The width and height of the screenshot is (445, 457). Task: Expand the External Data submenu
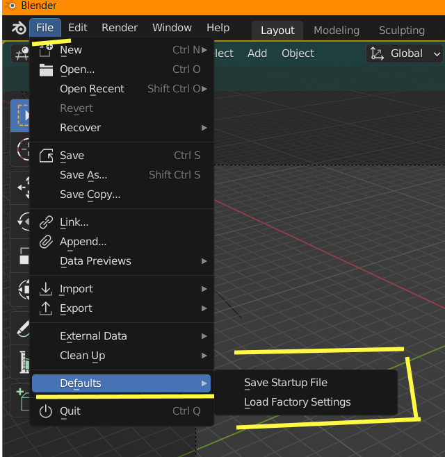(x=122, y=336)
